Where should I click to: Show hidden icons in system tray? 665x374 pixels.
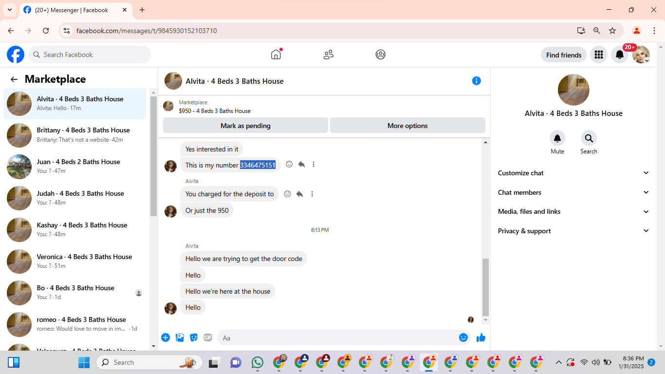click(558, 362)
